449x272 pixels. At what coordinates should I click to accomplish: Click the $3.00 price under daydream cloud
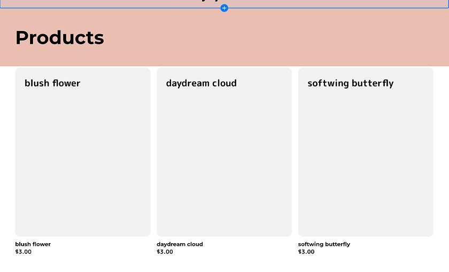pos(165,252)
